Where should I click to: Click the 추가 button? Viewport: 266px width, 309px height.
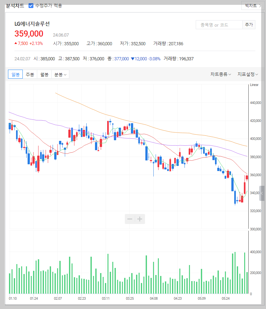click(x=249, y=25)
